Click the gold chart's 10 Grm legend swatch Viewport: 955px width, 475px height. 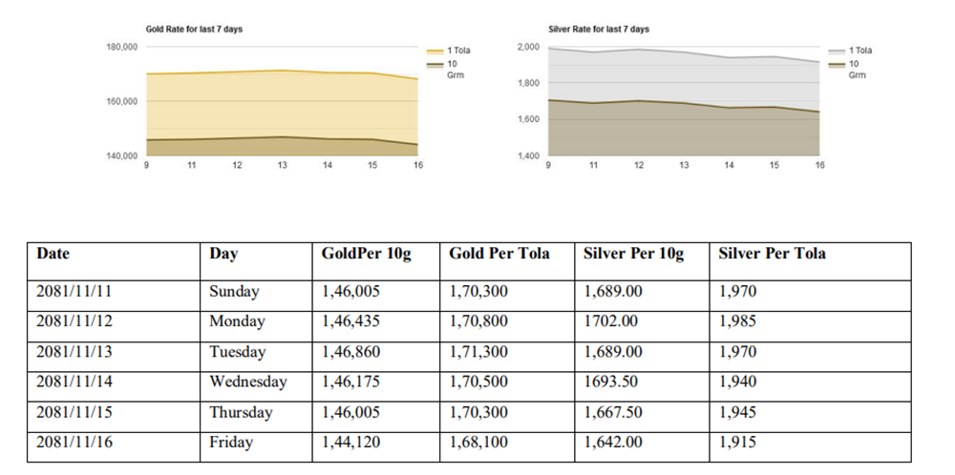coord(435,64)
